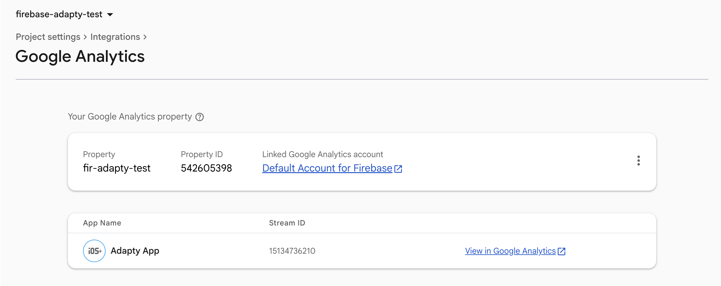This screenshot has height=286, width=721.
Task: Open the three-dot menu of property card
Action: tap(638, 161)
